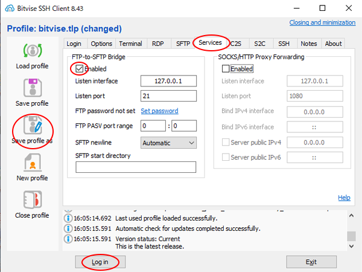
Task: Toggle Server public IPv4 checkbox
Action: 225,142
